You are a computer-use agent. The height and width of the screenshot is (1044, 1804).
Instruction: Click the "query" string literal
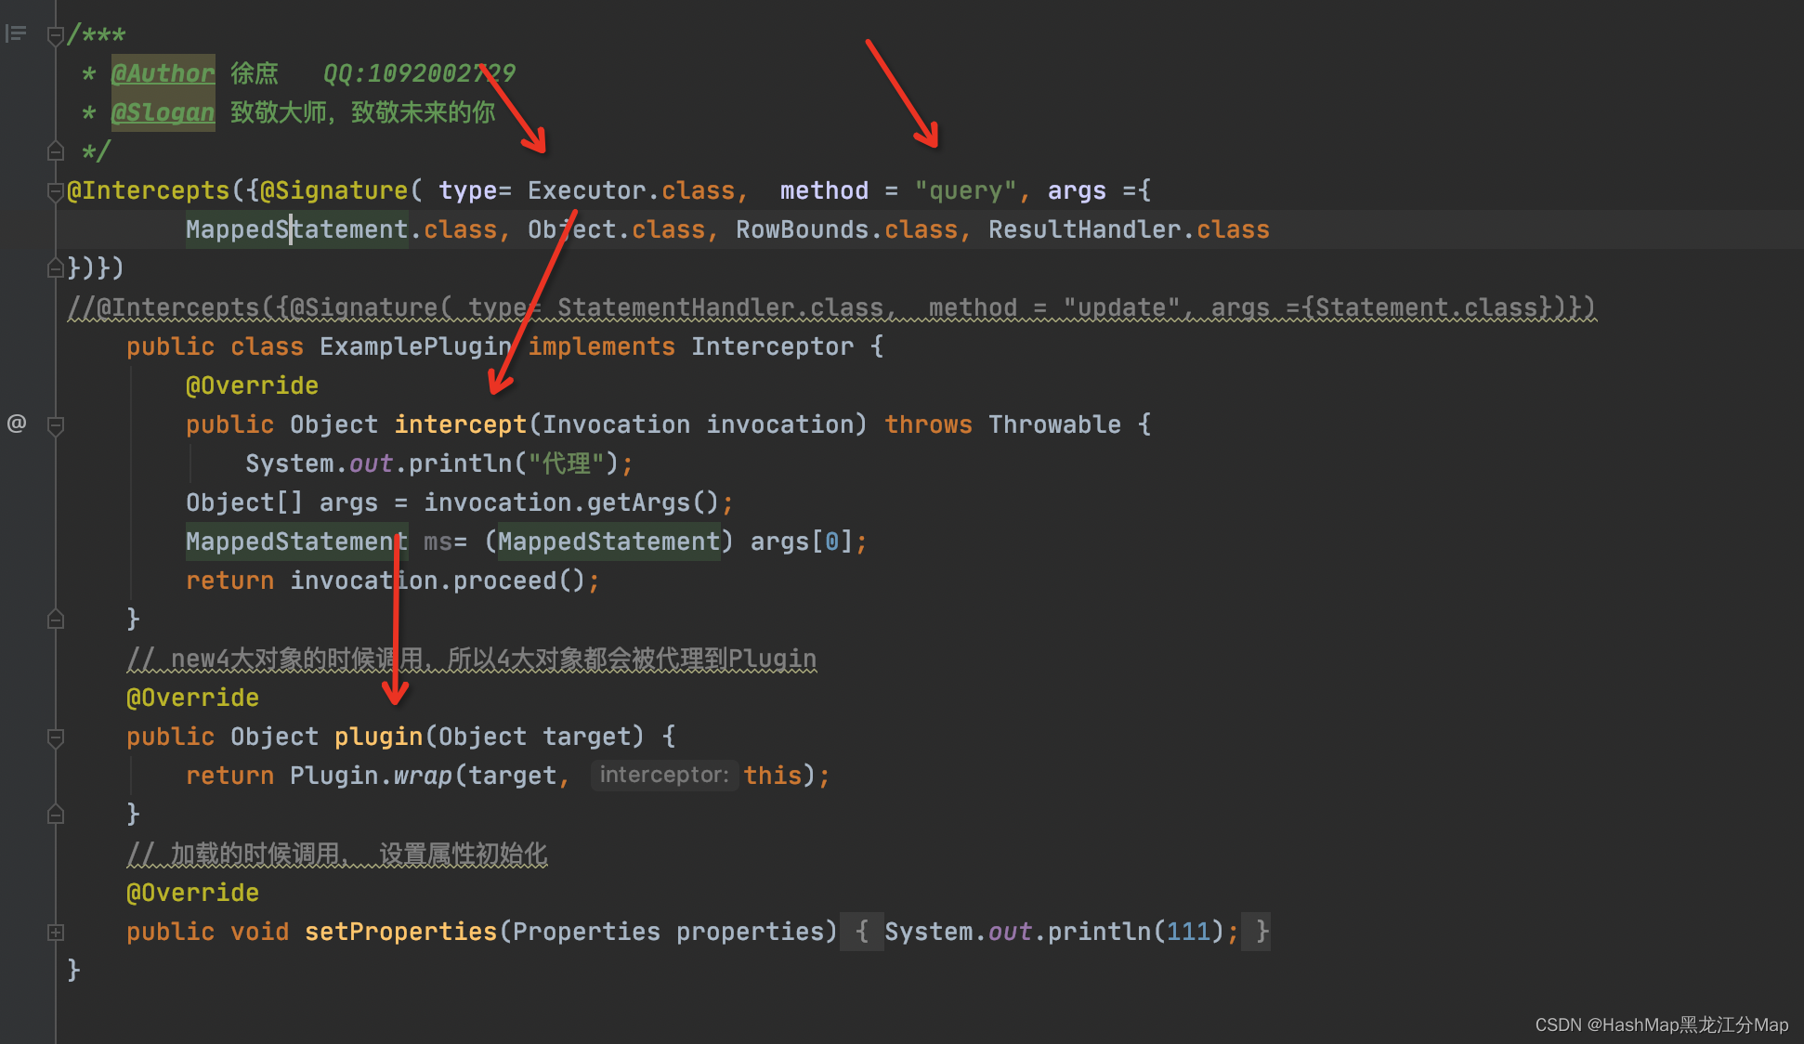965,190
